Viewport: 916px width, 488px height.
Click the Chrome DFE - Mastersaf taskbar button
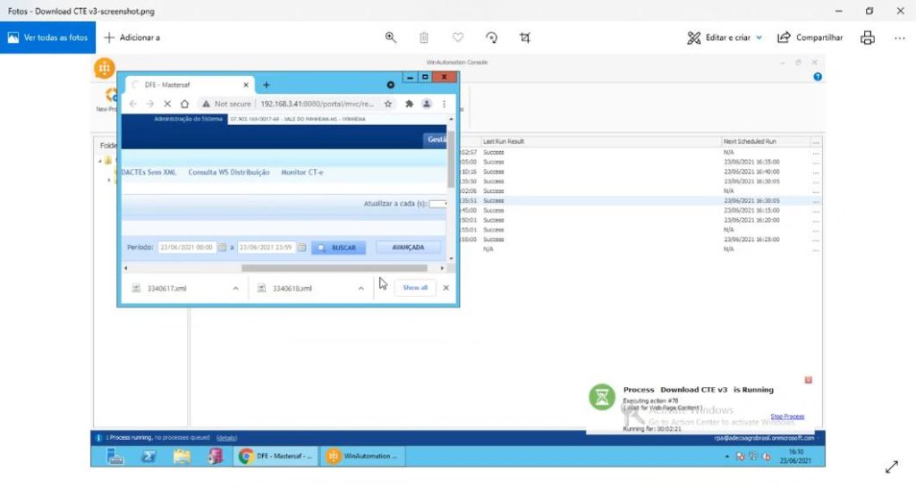pos(276,456)
